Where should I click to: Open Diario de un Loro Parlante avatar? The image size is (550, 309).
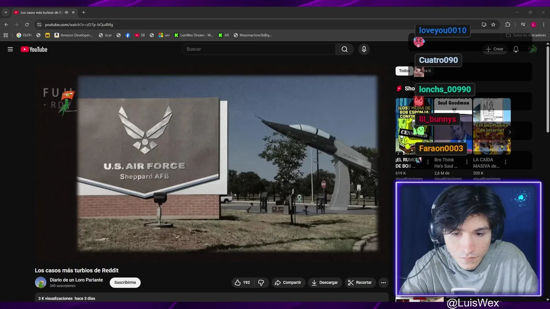point(40,282)
